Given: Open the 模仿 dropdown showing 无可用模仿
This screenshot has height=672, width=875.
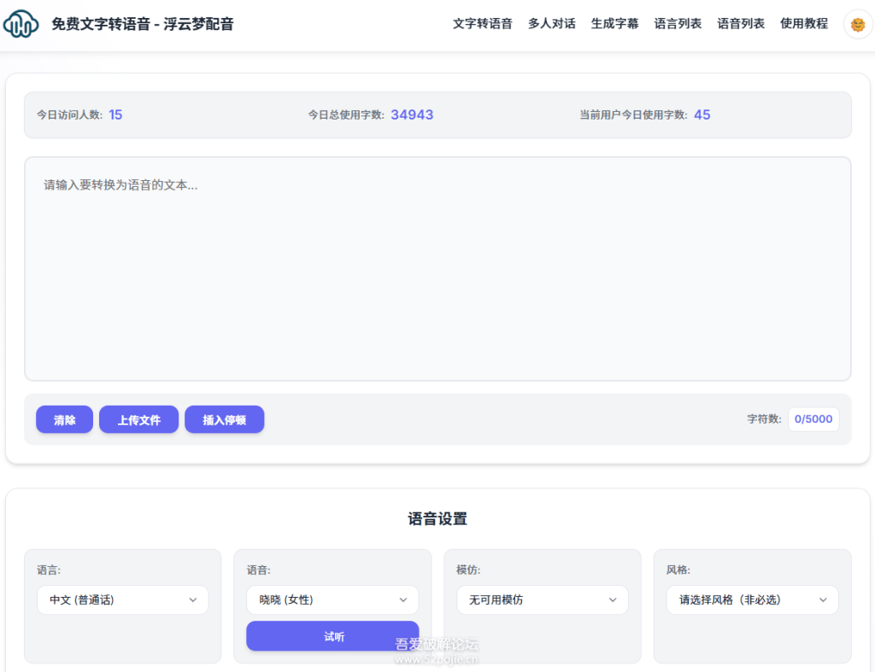Looking at the screenshot, I should coord(543,600).
